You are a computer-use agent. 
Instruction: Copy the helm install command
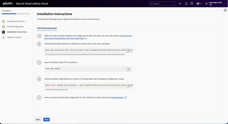coord(129,86)
